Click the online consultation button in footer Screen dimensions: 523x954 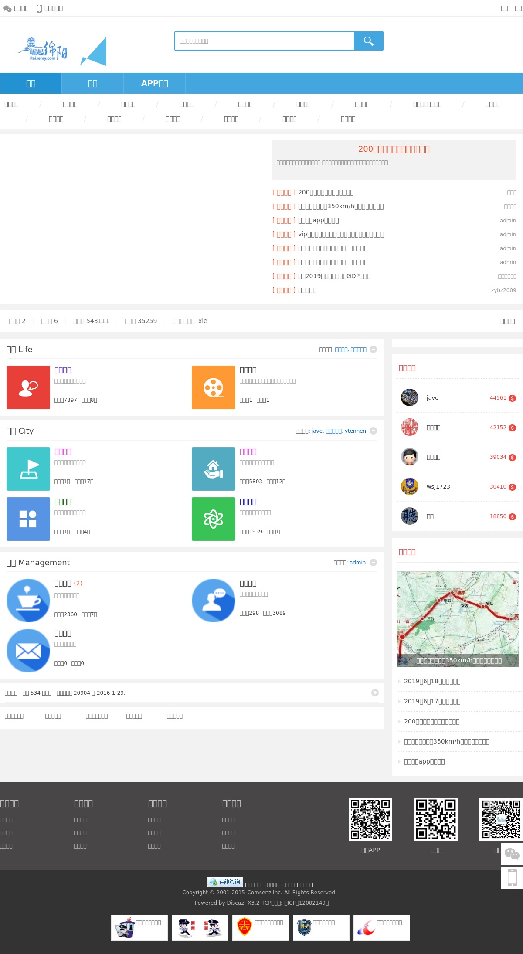225,882
